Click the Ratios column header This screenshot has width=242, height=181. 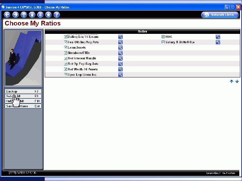[143, 32]
